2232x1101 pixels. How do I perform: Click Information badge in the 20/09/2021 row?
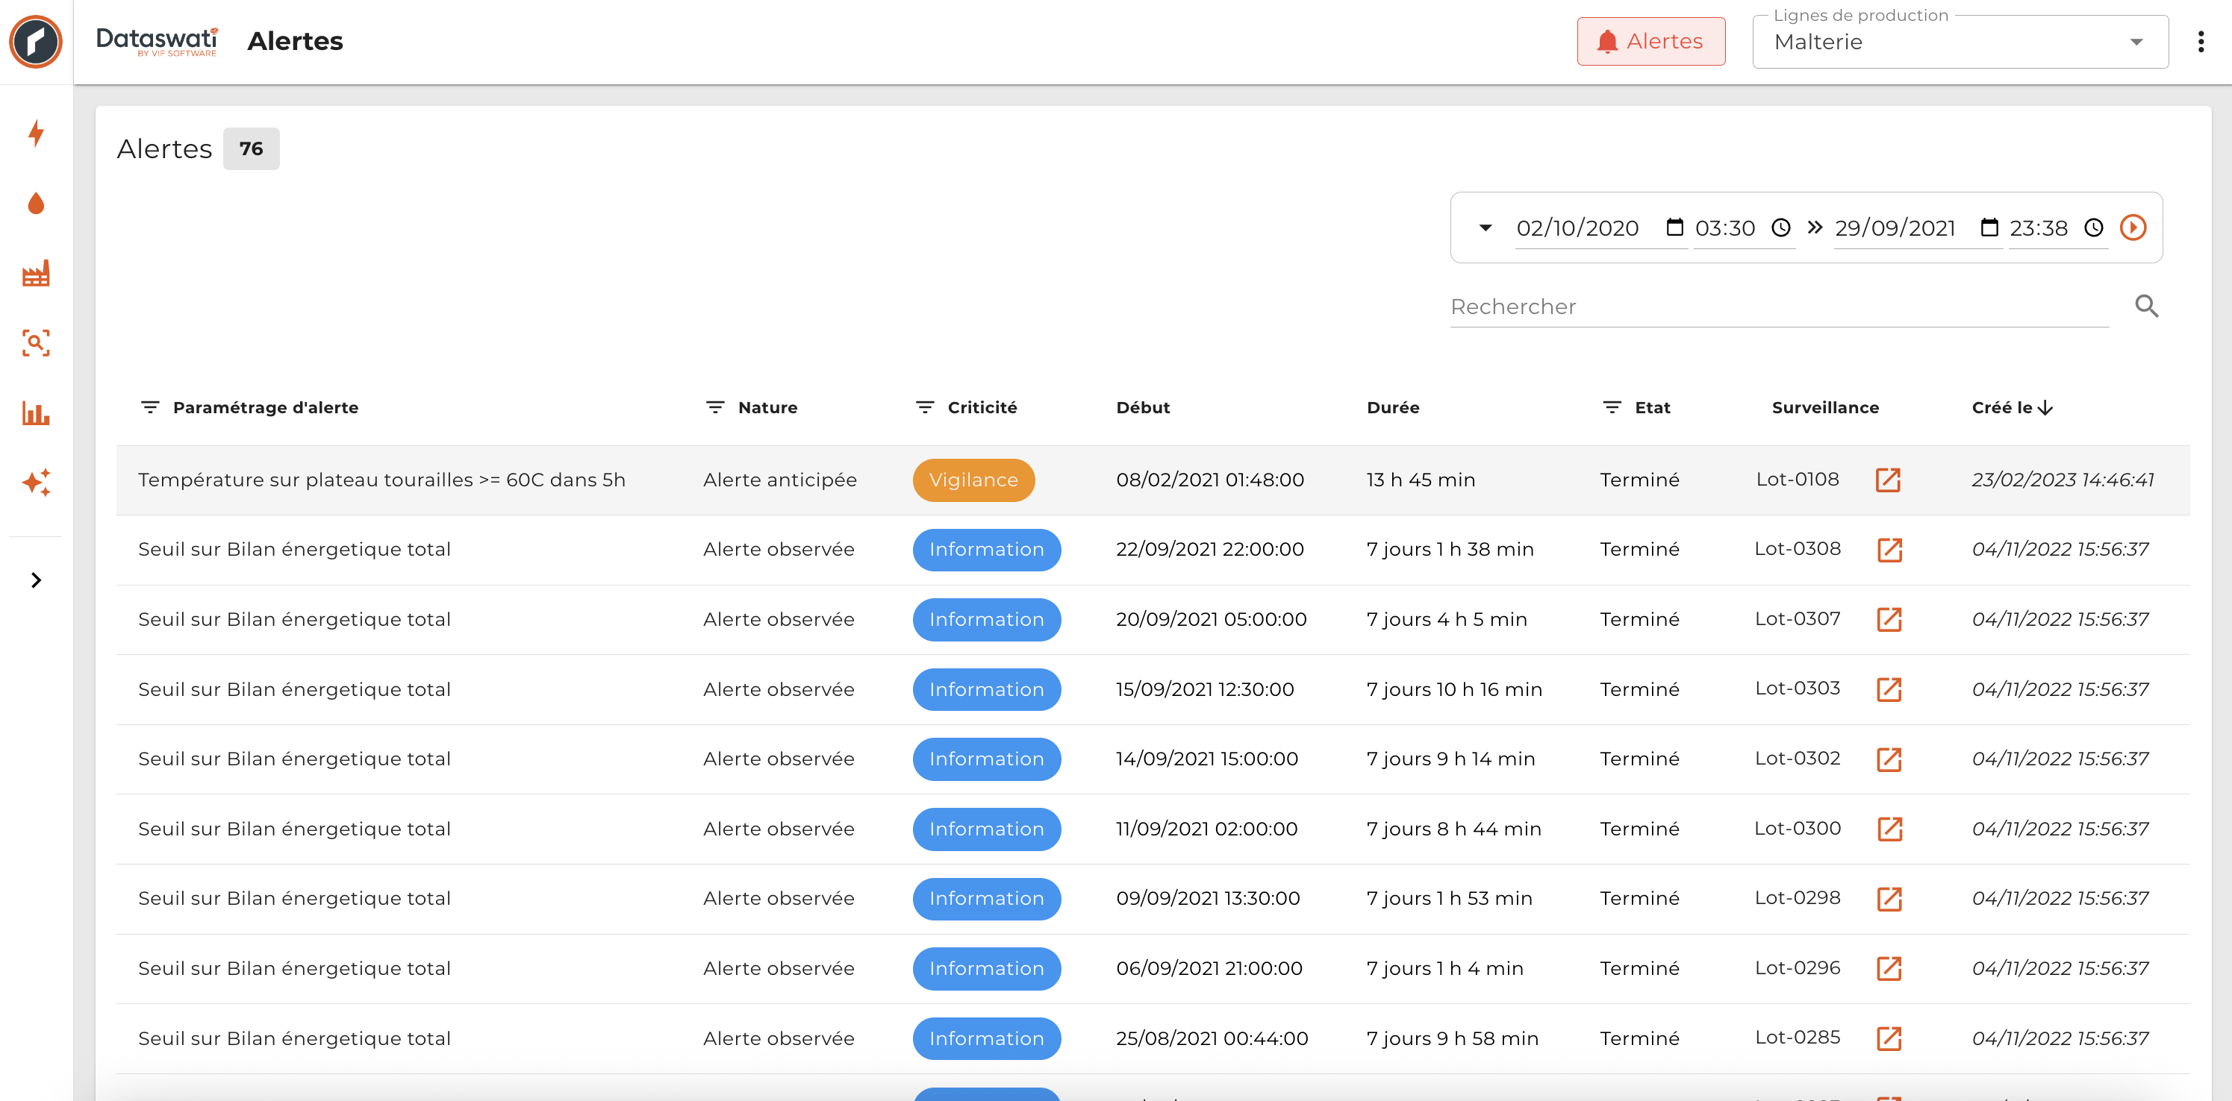986,620
